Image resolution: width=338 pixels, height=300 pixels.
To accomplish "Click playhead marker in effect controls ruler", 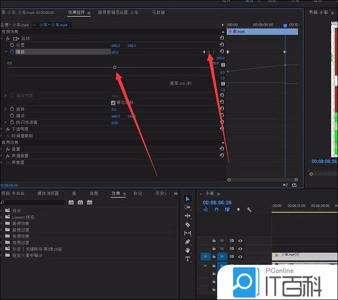I will click(x=285, y=26).
